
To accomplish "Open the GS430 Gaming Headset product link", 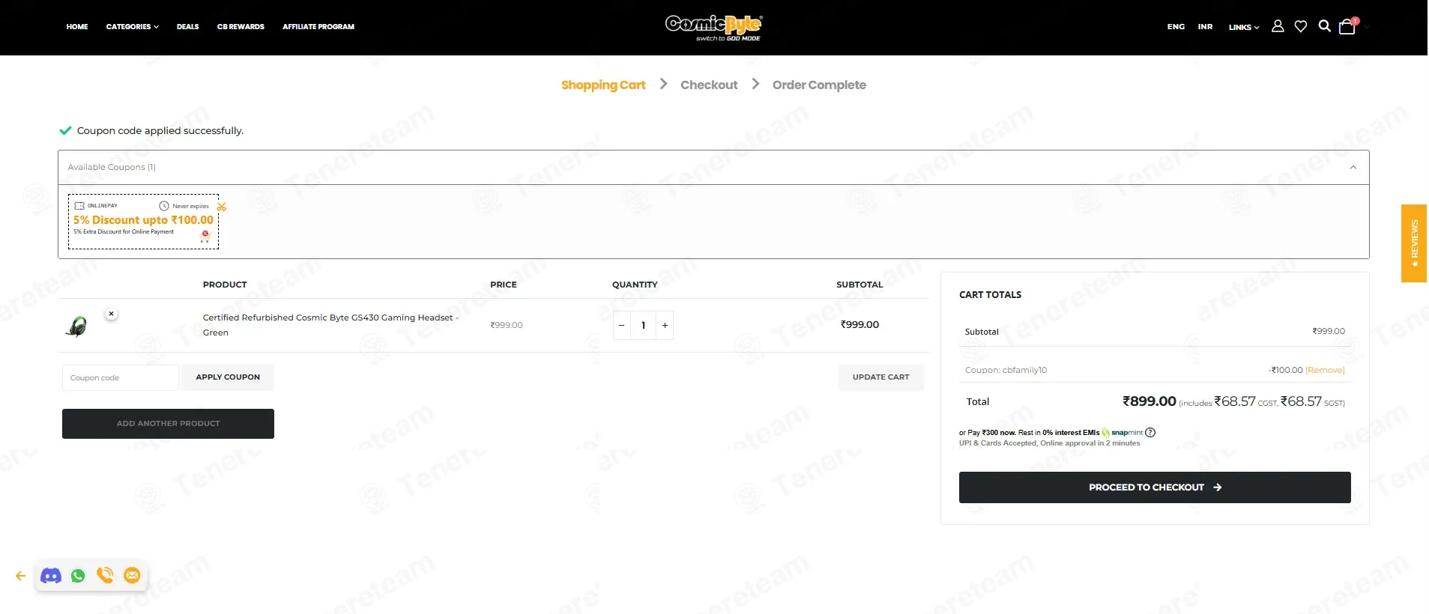I will click(330, 325).
